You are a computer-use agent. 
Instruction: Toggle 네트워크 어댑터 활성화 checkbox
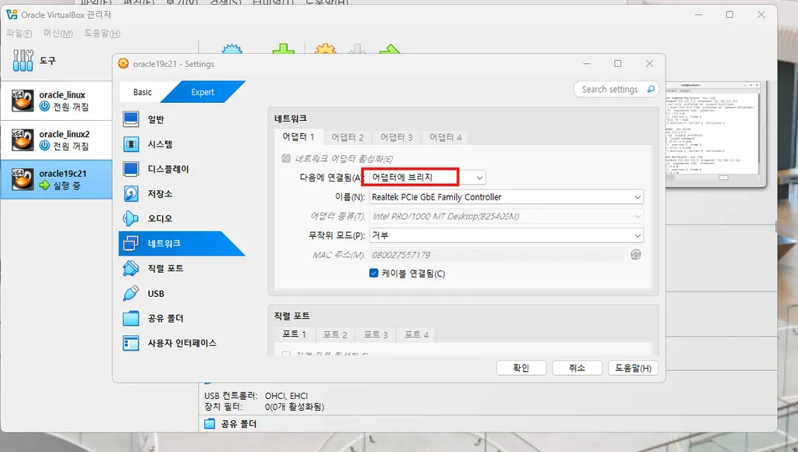pyautogui.click(x=286, y=158)
